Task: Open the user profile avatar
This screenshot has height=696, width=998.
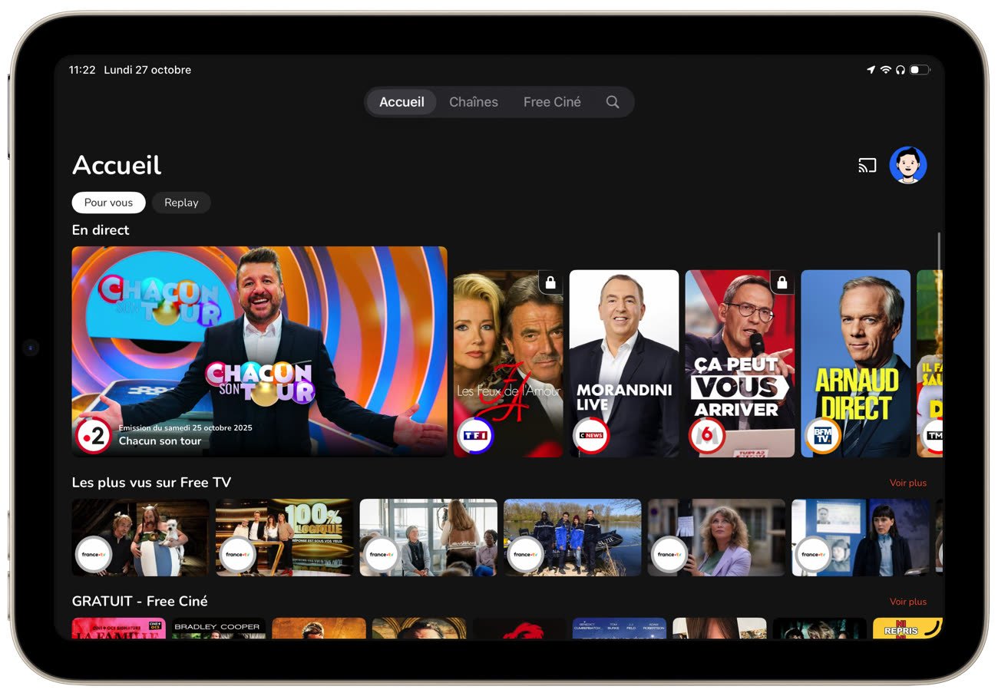Action: click(907, 165)
